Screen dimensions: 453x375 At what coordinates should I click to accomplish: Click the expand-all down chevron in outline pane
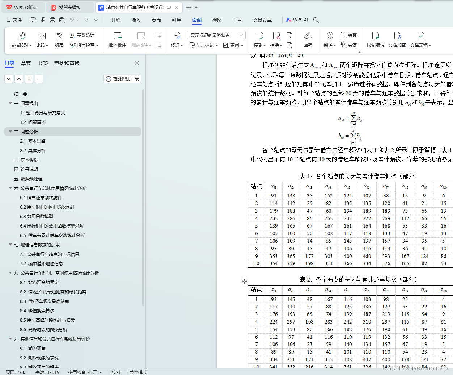coord(9,79)
